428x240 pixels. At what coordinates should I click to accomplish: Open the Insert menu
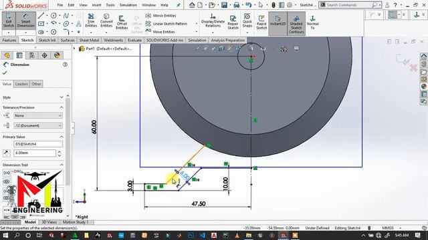point(96,5)
